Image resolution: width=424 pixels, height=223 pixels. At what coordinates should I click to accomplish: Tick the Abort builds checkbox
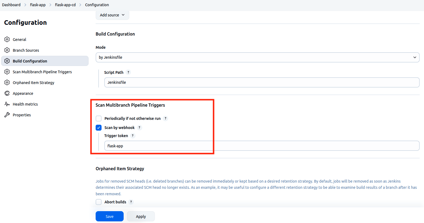99,202
